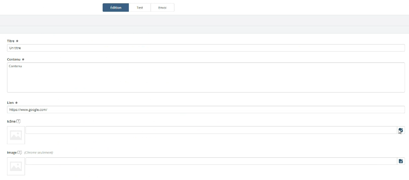Viewport: 409px width, 180px height.
Task: Click the Image preview placeholder thumbnail
Action: (x=16, y=166)
